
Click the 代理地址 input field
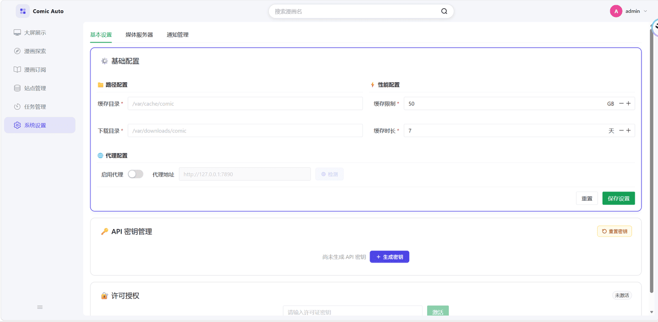245,174
